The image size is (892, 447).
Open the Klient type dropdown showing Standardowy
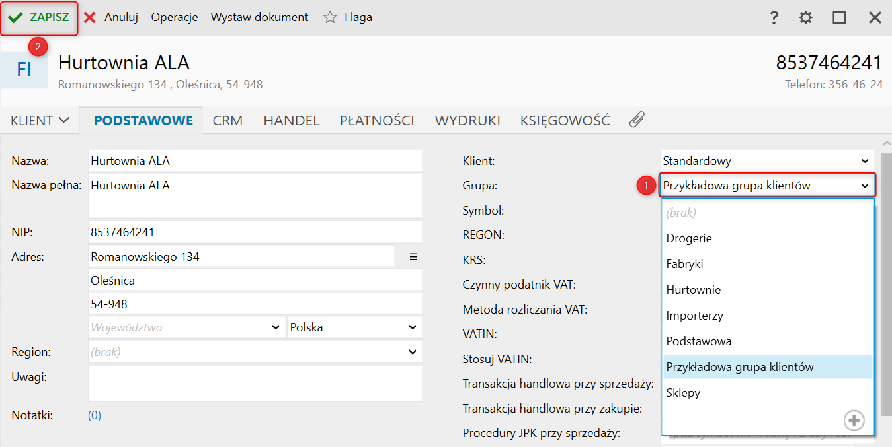click(767, 160)
